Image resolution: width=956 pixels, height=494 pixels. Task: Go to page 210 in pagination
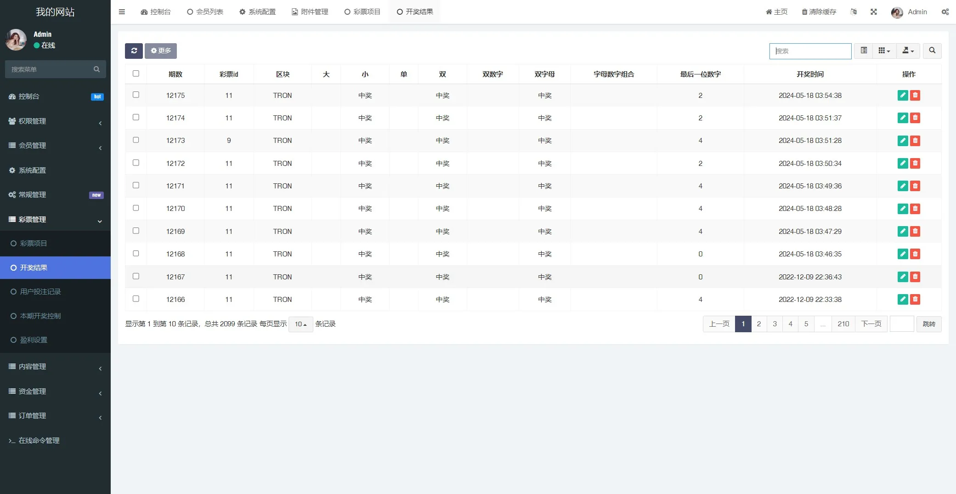point(843,324)
